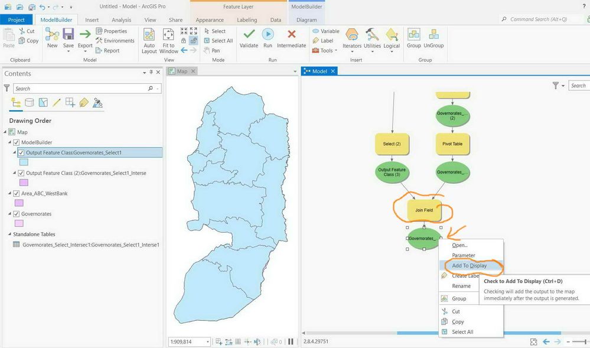Open the Project tab
The image size is (590, 348).
[16, 19]
